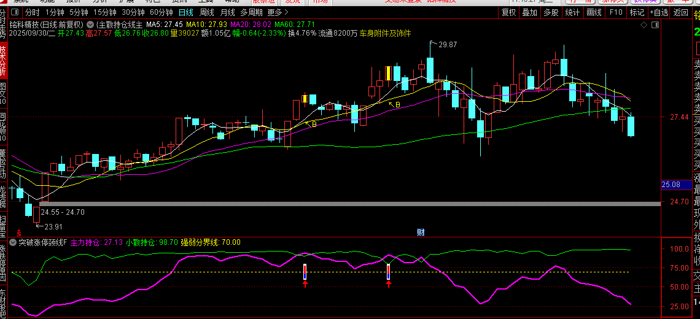
Task: Click the 财 finance marker on the timeline
Action: coord(421,232)
